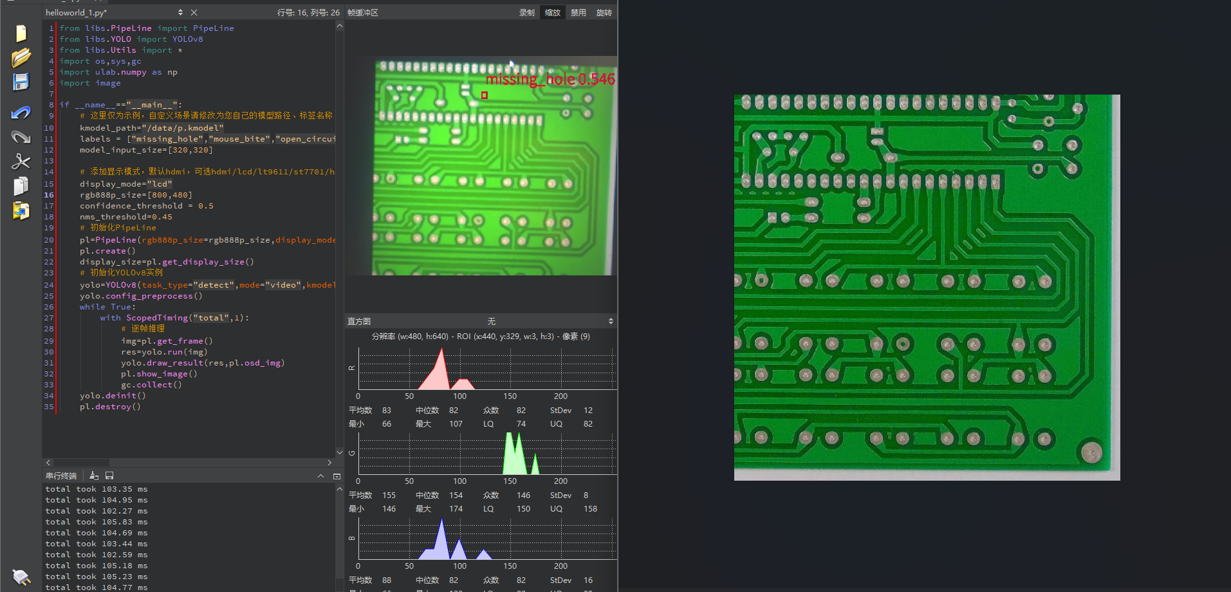Clear the serial terminal with broom icon
The height and width of the screenshot is (592, 1231).
click(x=94, y=476)
